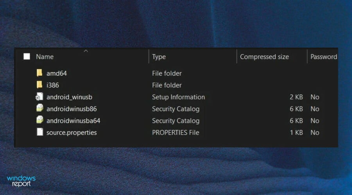Sort by Compressed size column header
This screenshot has width=352, height=195.
click(x=264, y=57)
